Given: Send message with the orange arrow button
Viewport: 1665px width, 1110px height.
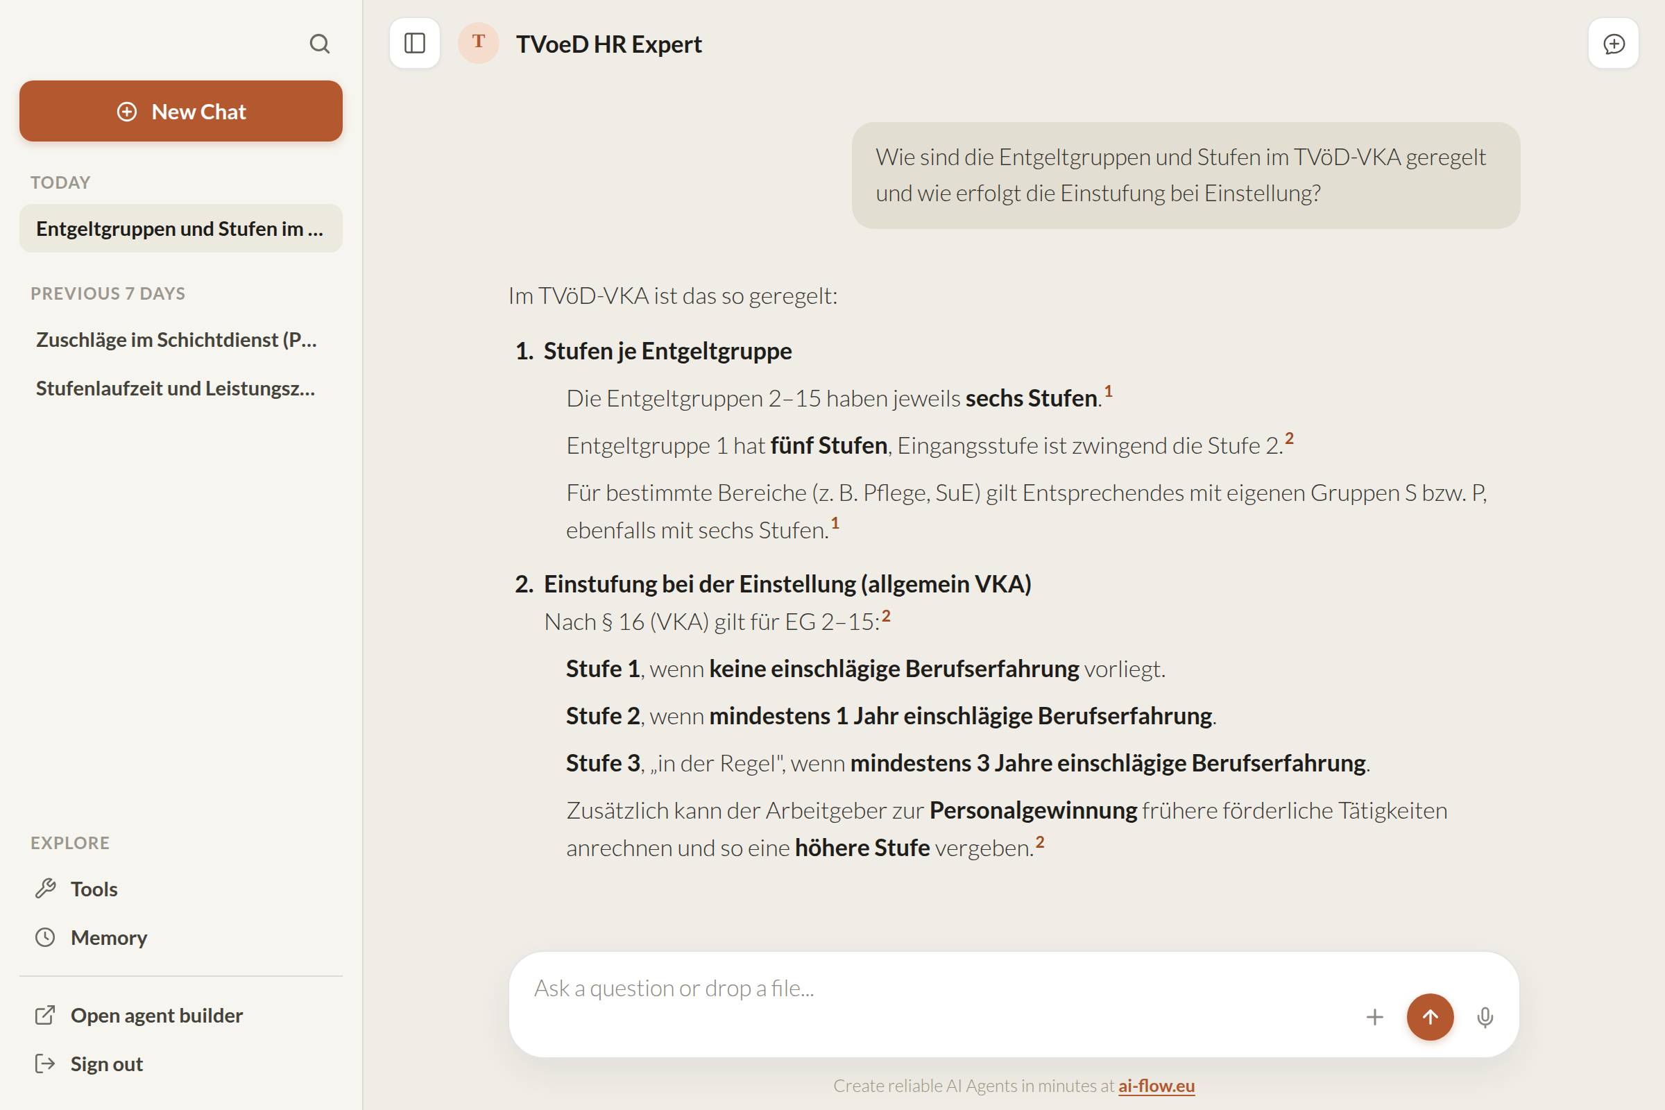Looking at the screenshot, I should pyautogui.click(x=1430, y=1016).
